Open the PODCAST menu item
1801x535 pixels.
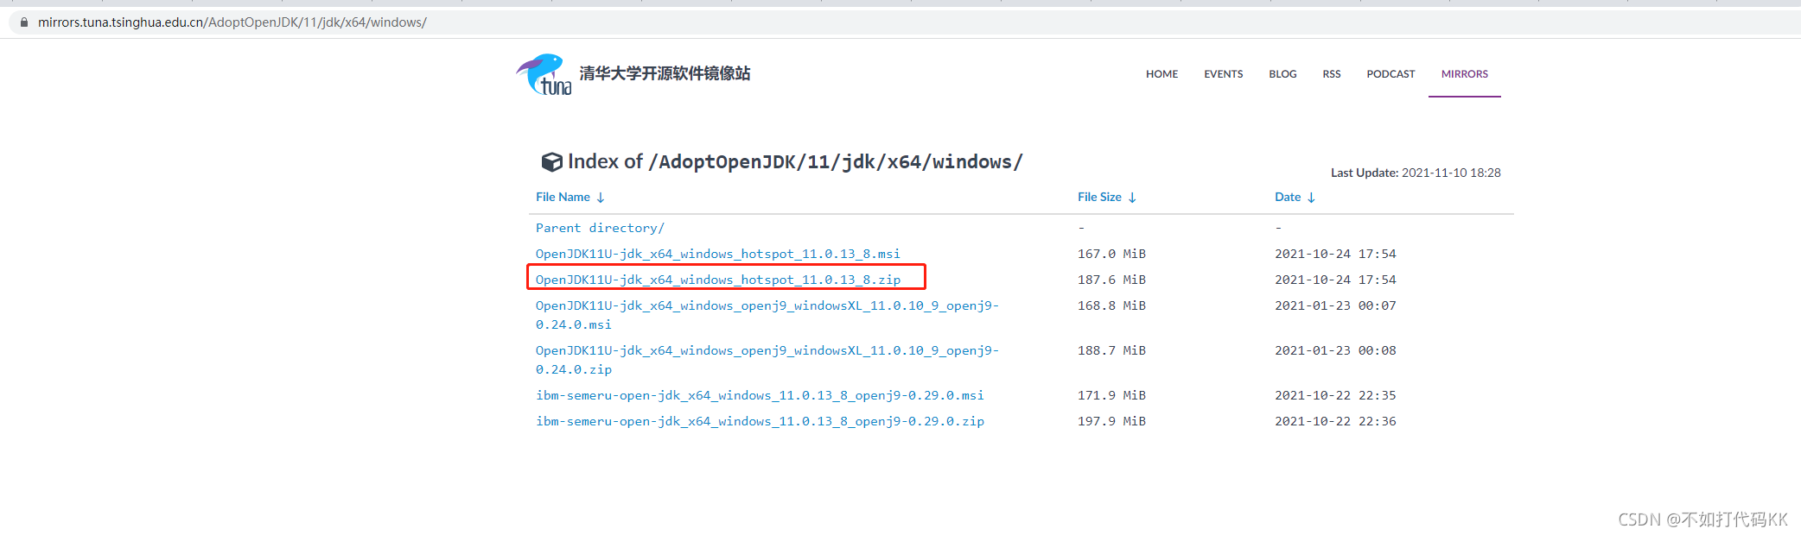pos(1391,74)
